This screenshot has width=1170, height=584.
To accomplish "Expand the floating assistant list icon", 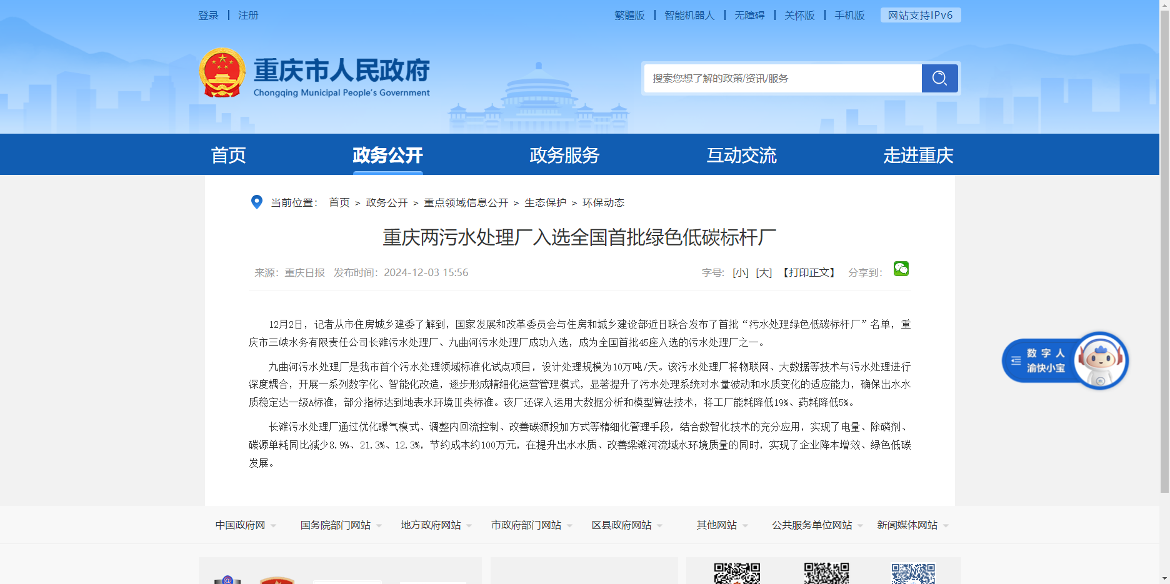I will coord(1016,360).
